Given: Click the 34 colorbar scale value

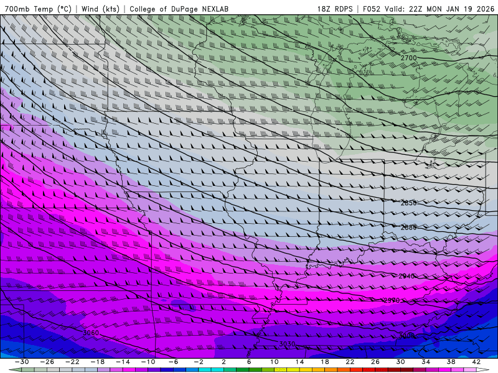Looking at the screenshot, I should point(426,362).
